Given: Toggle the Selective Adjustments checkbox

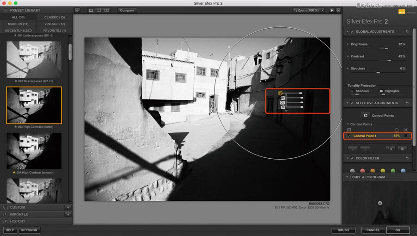Looking at the screenshot, I should coord(352,103).
